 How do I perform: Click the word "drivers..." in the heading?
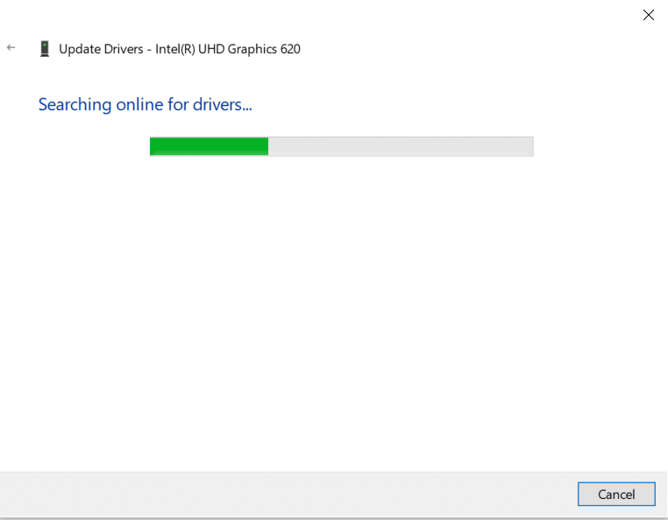coord(222,105)
